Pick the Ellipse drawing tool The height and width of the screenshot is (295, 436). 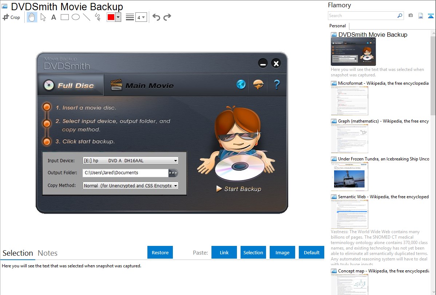coord(76,17)
